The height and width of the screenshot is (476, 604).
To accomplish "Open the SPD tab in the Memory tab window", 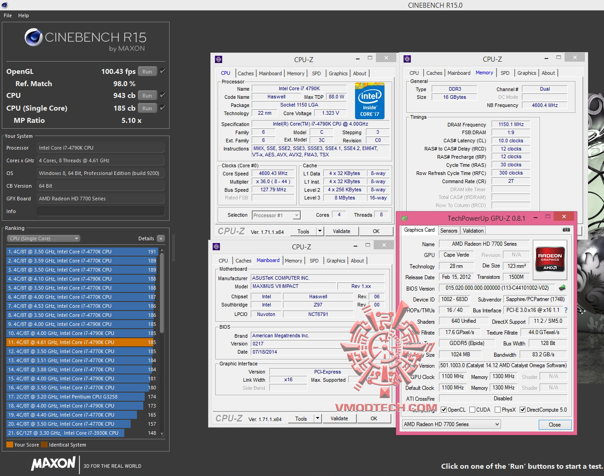I will (x=505, y=73).
